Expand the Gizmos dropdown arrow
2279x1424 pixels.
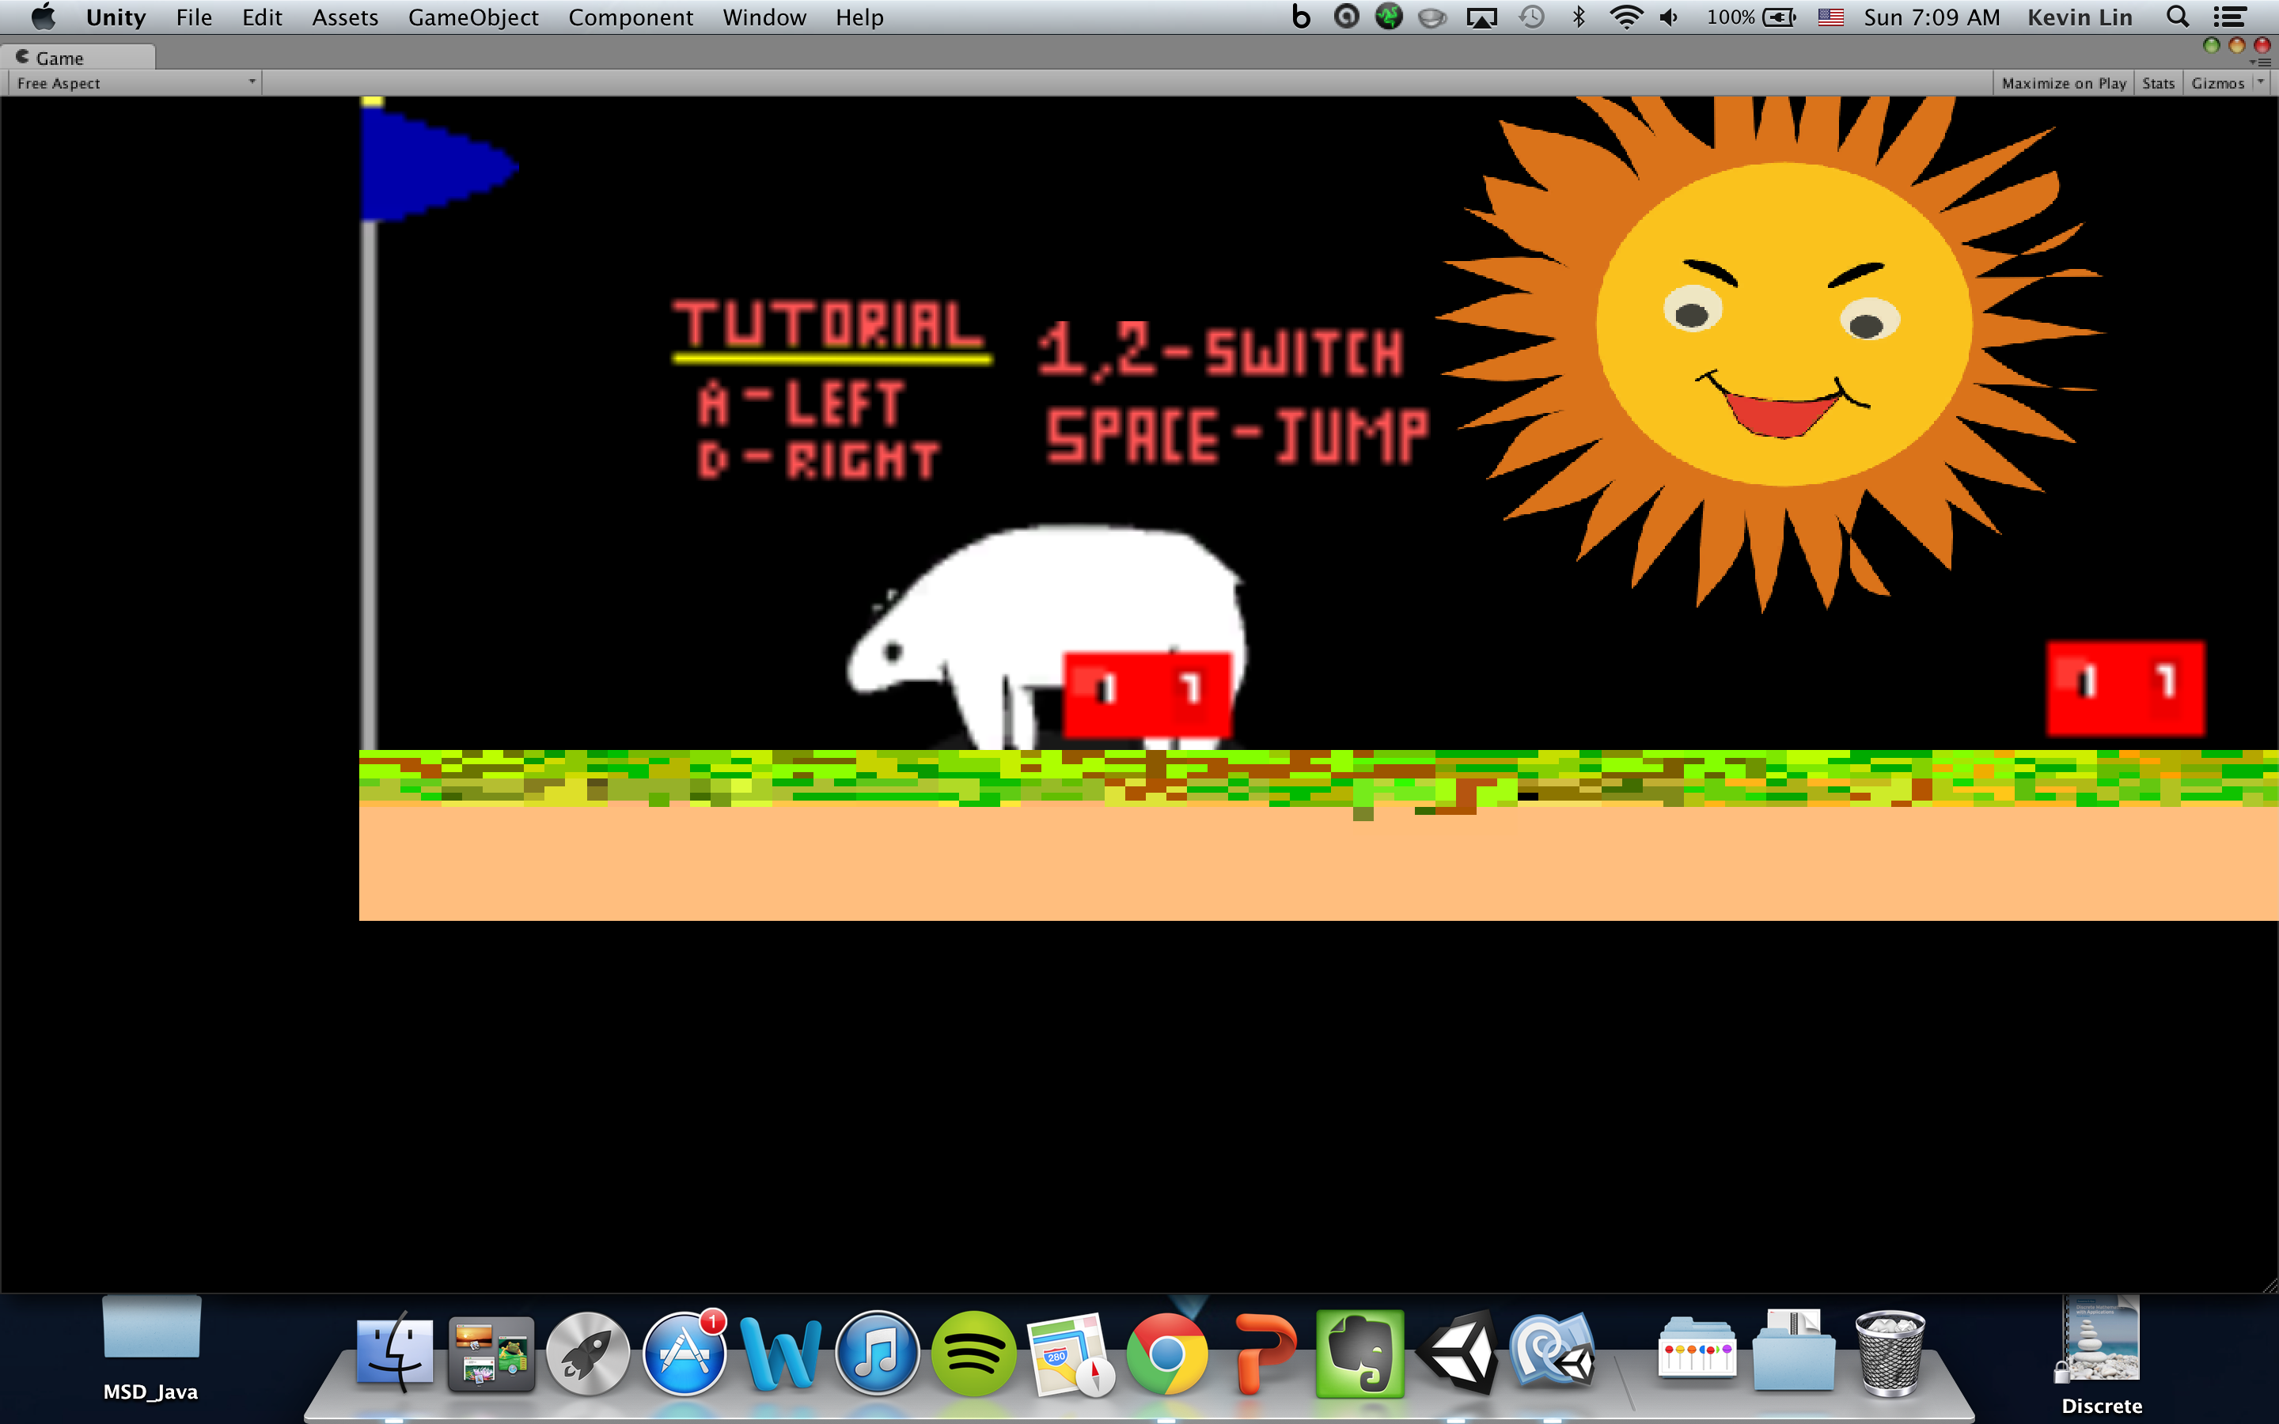tap(2260, 82)
